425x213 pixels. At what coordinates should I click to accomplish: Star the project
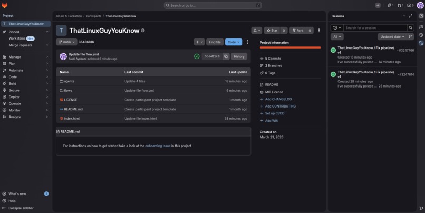click(x=272, y=31)
